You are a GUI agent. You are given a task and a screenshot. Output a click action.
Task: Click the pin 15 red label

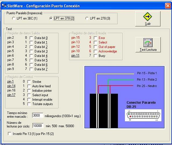76,38
